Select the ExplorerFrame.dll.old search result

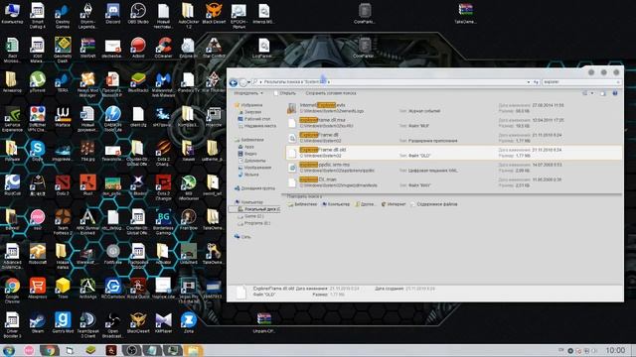click(453, 153)
